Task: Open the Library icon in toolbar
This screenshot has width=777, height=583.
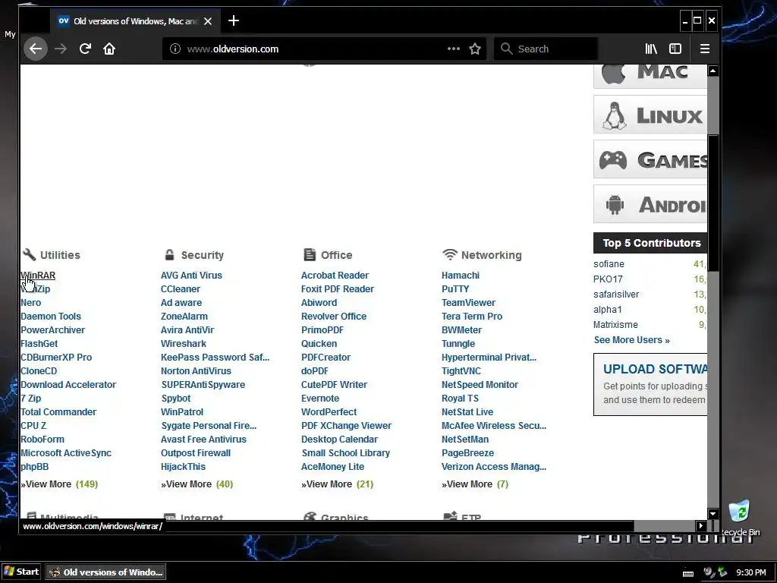Action: click(x=651, y=49)
